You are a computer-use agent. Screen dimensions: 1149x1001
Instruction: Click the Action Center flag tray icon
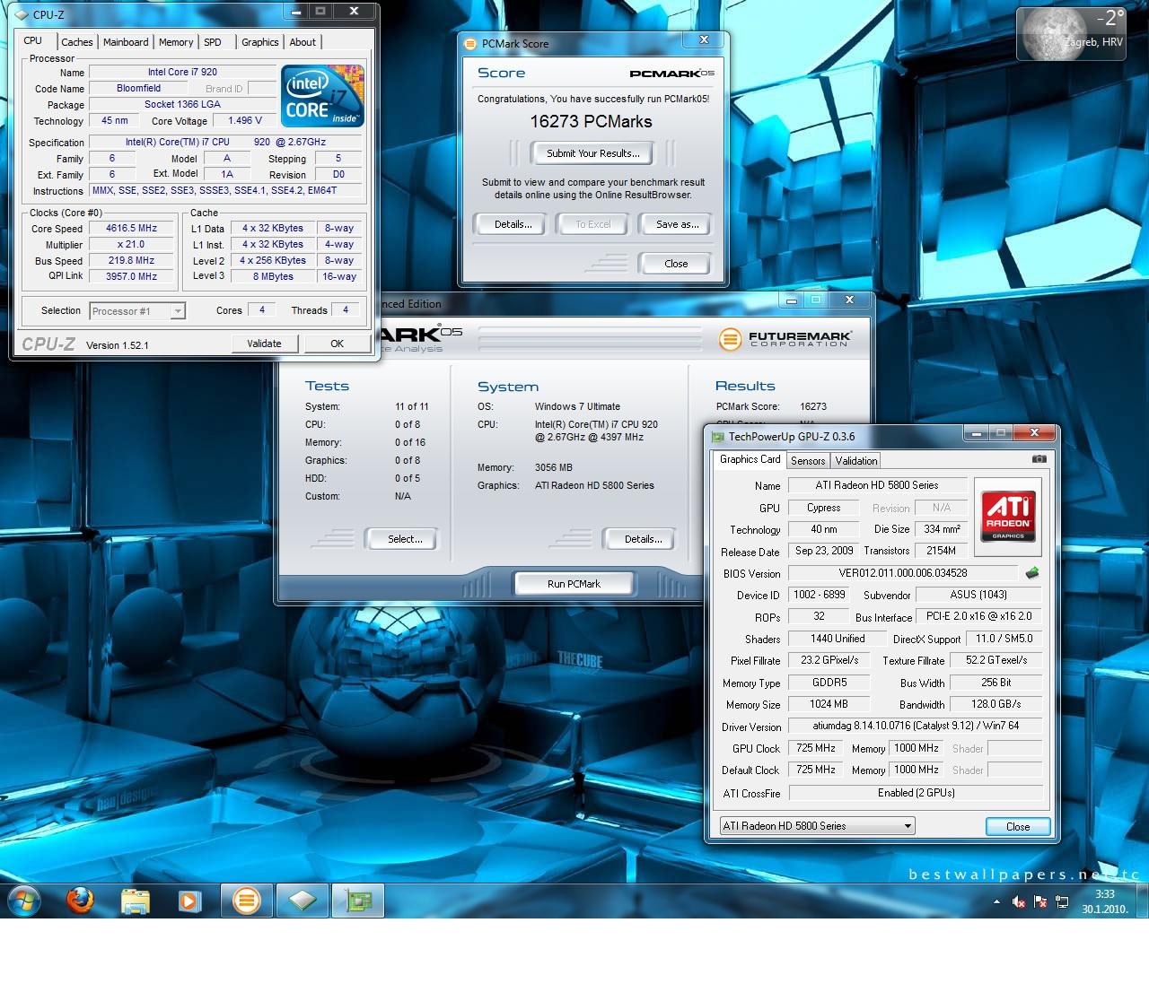[x=1040, y=901]
